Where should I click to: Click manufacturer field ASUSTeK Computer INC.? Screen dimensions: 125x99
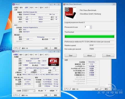click(40, 12)
